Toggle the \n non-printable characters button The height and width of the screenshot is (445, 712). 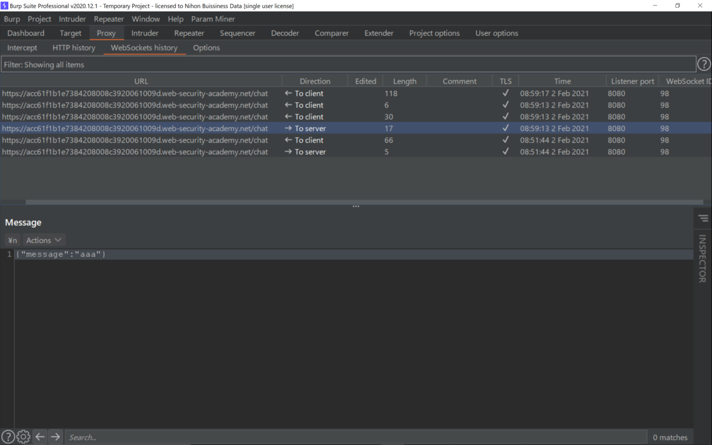pos(12,240)
